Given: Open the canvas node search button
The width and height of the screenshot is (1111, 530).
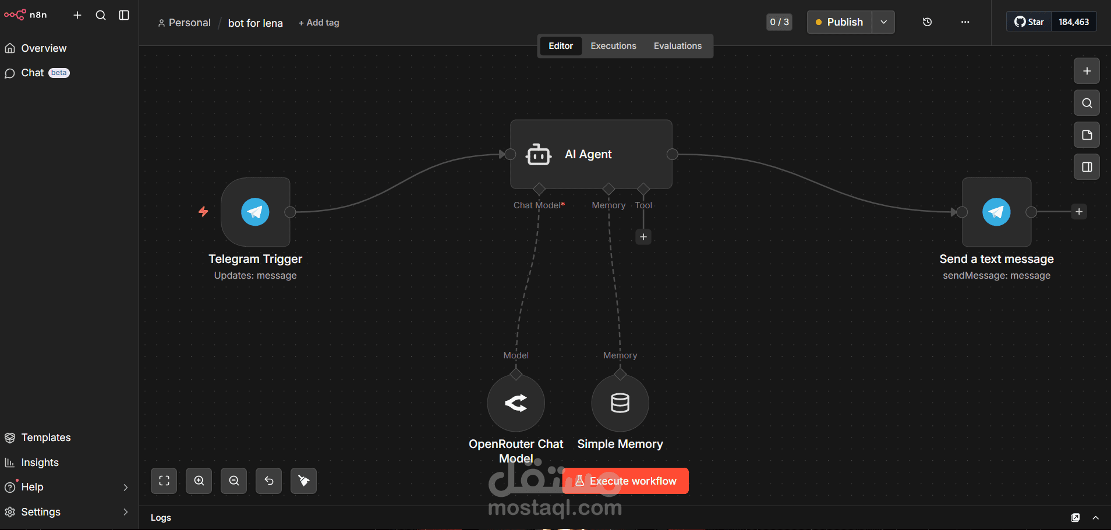Looking at the screenshot, I should pos(1087,103).
